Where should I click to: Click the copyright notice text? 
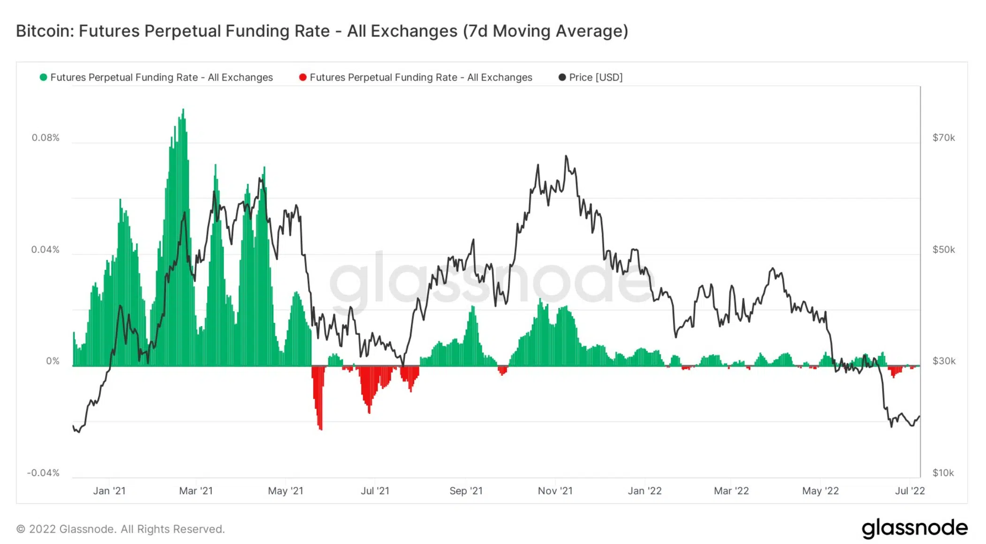tap(121, 529)
